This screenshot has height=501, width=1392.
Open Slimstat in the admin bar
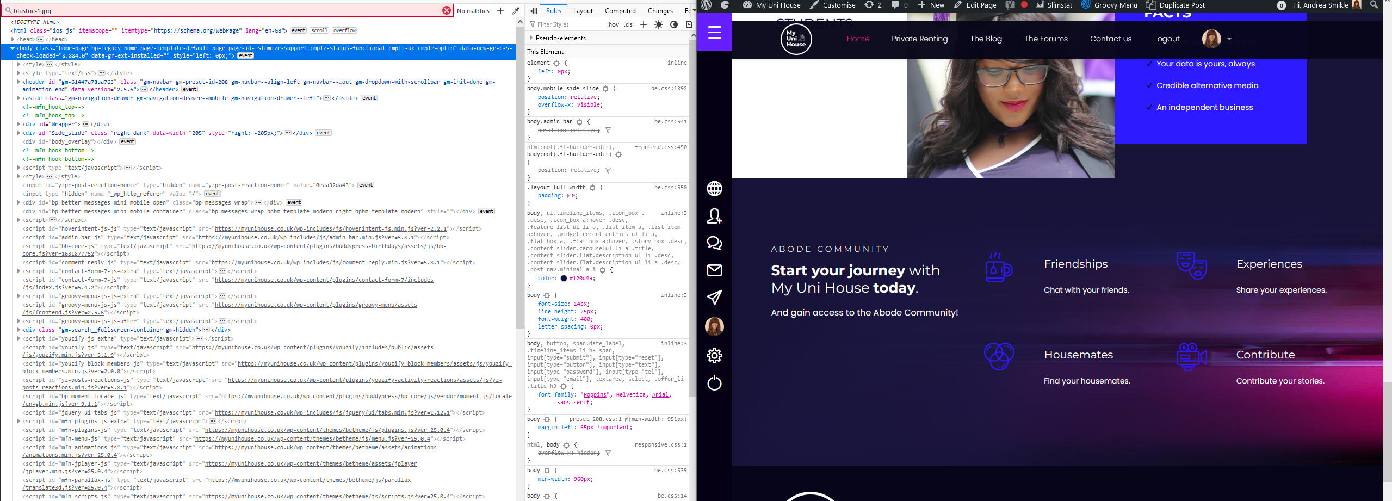pyautogui.click(x=1054, y=5)
